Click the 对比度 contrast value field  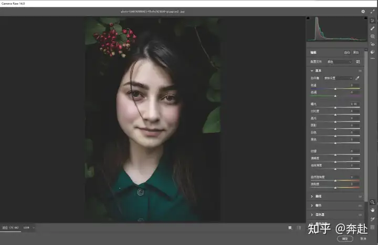coord(354,111)
